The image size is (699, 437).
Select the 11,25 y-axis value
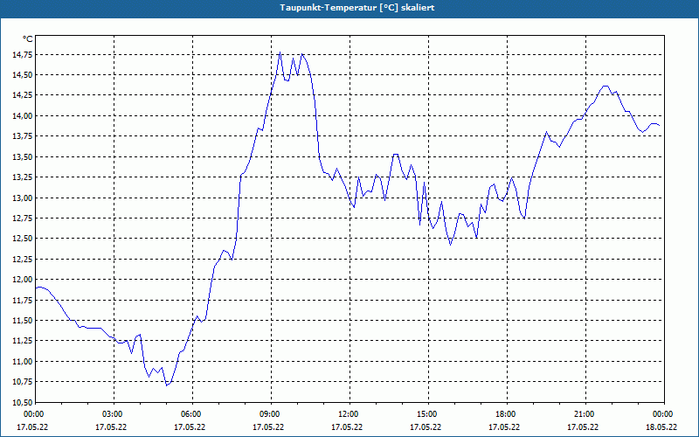point(22,341)
